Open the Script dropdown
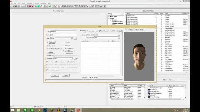Image resolution: width=200 pixels, height=112 pixels. coord(72,38)
